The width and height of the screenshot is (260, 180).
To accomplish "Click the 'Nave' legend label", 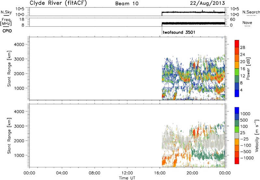I will [x=247, y=23].
